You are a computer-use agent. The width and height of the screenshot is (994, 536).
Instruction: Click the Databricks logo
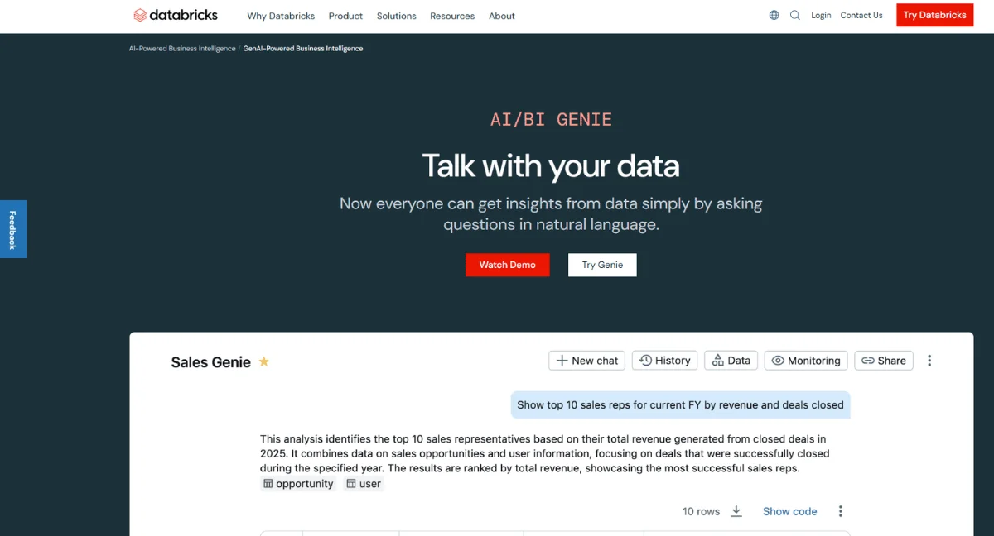(175, 15)
